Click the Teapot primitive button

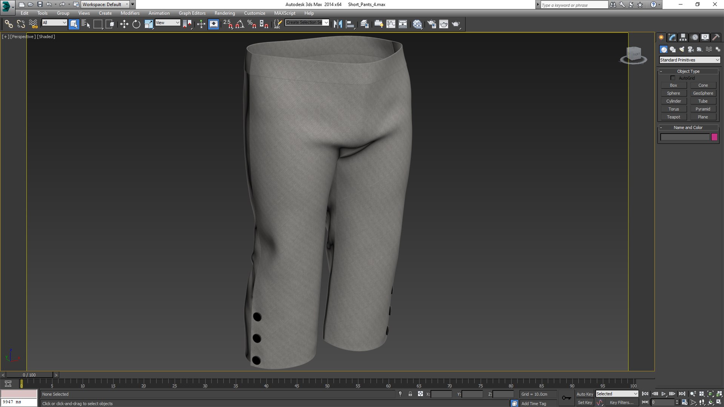(673, 117)
